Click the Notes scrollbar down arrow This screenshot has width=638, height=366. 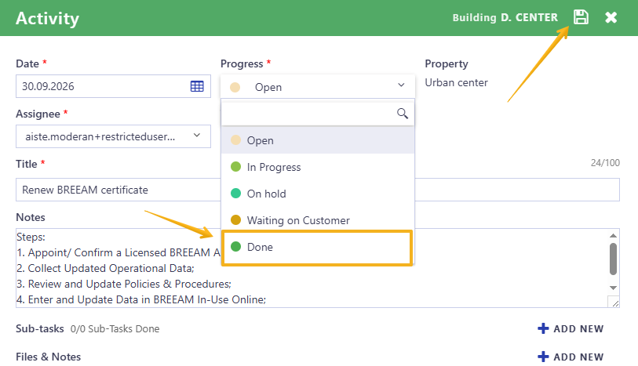613,288
